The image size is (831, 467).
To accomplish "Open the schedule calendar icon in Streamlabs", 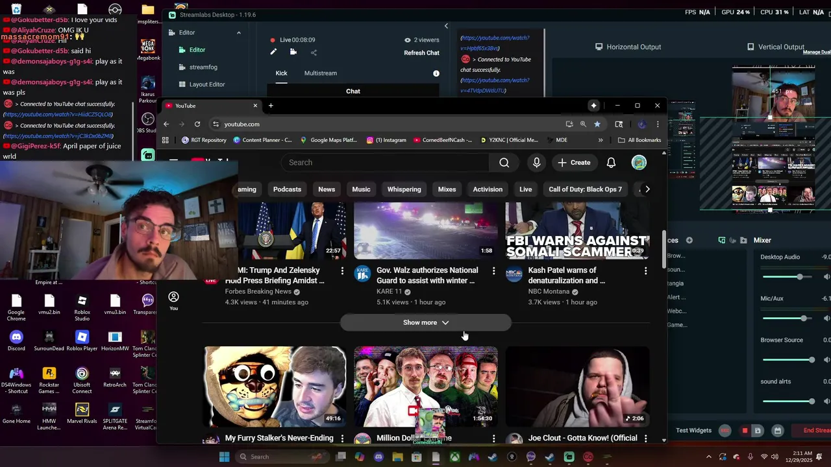I will click(x=777, y=431).
